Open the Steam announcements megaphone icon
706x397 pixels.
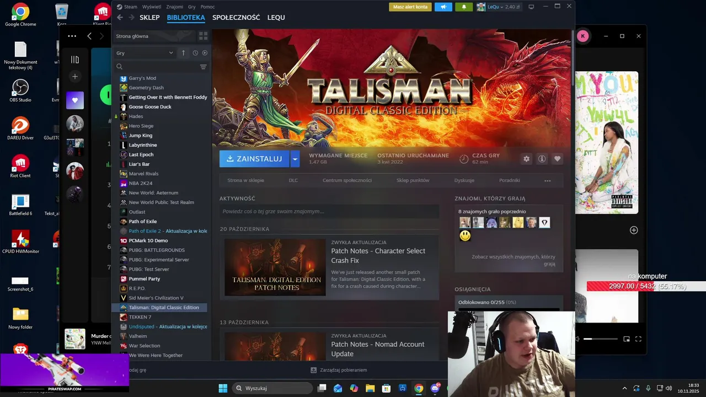point(443,7)
